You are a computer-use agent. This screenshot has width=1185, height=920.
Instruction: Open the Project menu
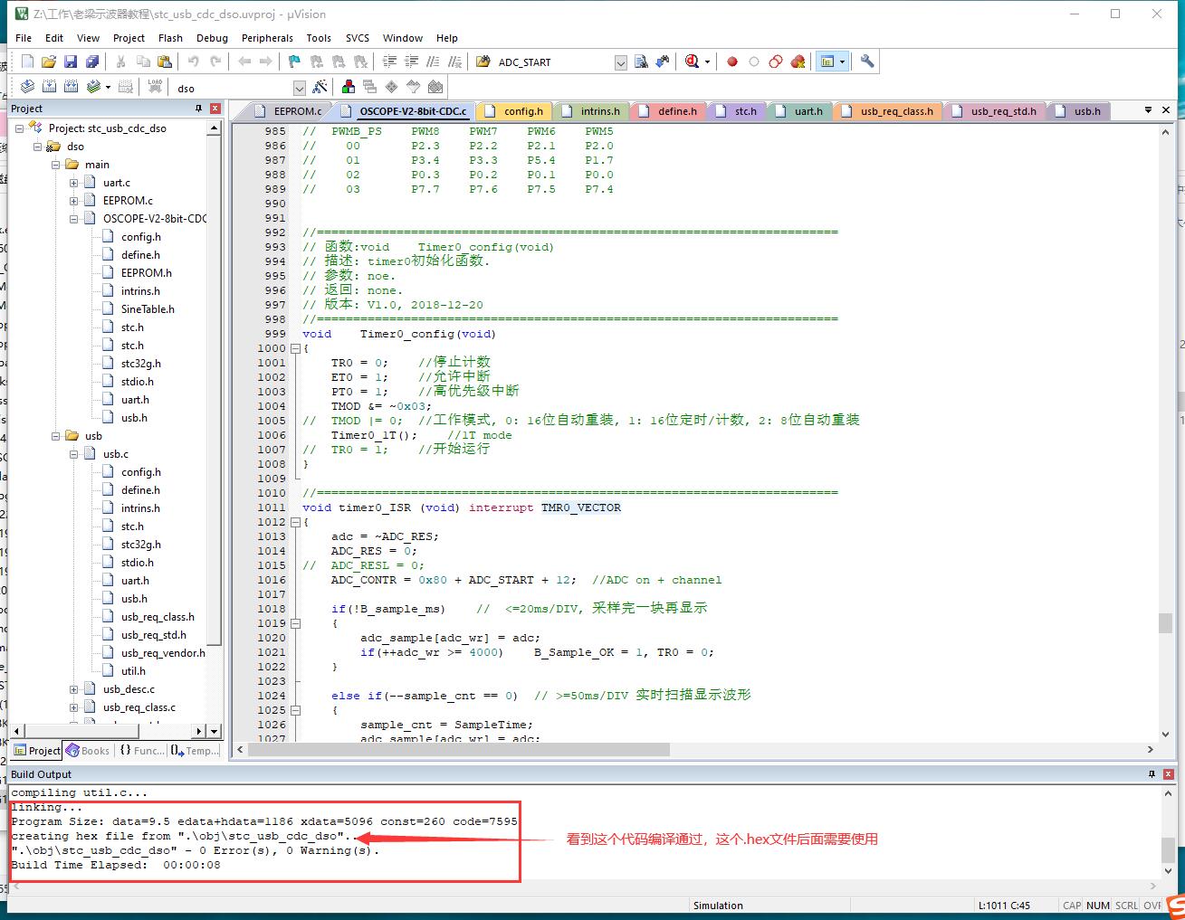(129, 38)
